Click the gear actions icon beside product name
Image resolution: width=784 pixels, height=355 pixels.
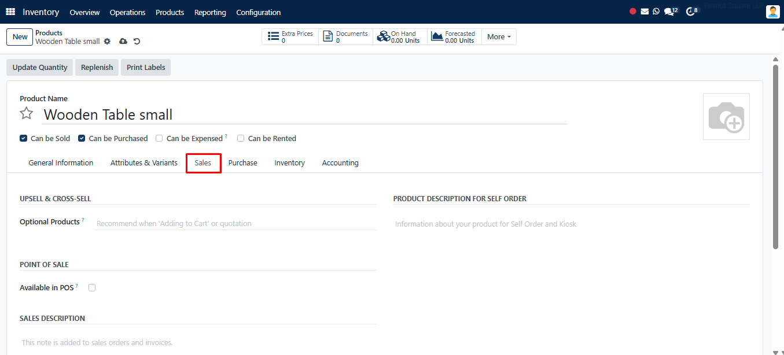pyautogui.click(x=107, y=42)
